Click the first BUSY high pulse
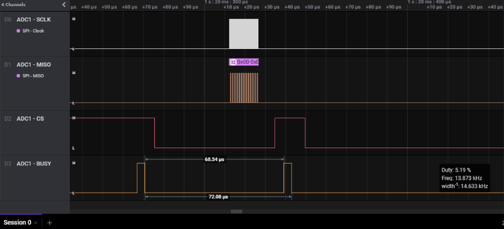 tap(141, 178)
